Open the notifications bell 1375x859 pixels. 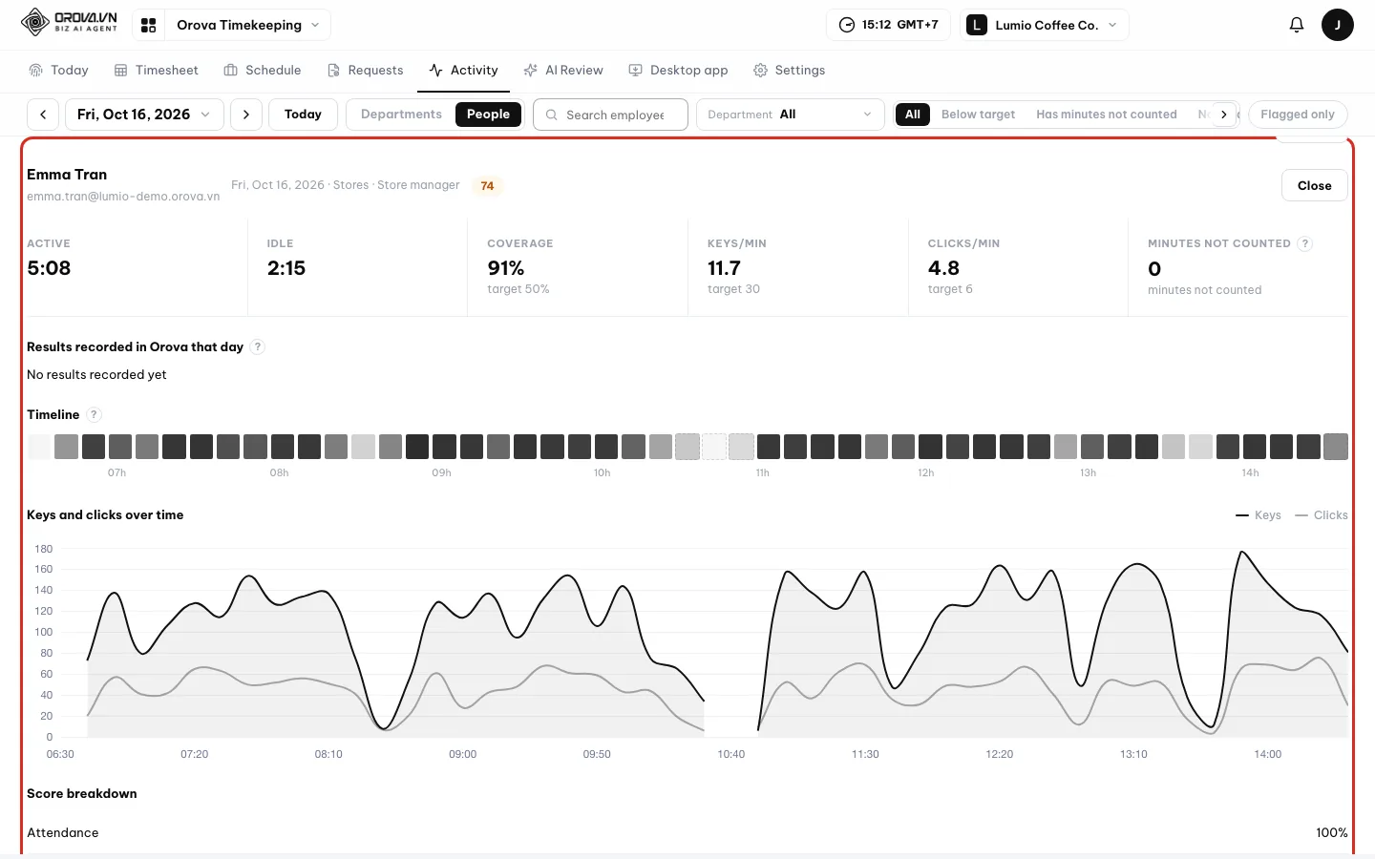click(1296, 25)
